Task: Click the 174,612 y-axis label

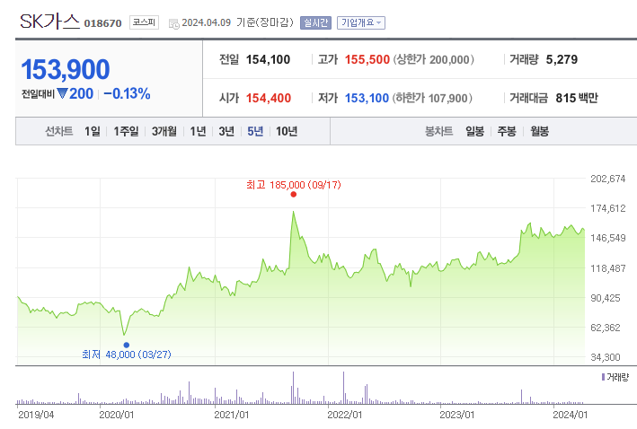Action: pos(607,208)
